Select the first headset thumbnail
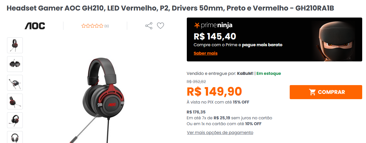 [15, 45]
